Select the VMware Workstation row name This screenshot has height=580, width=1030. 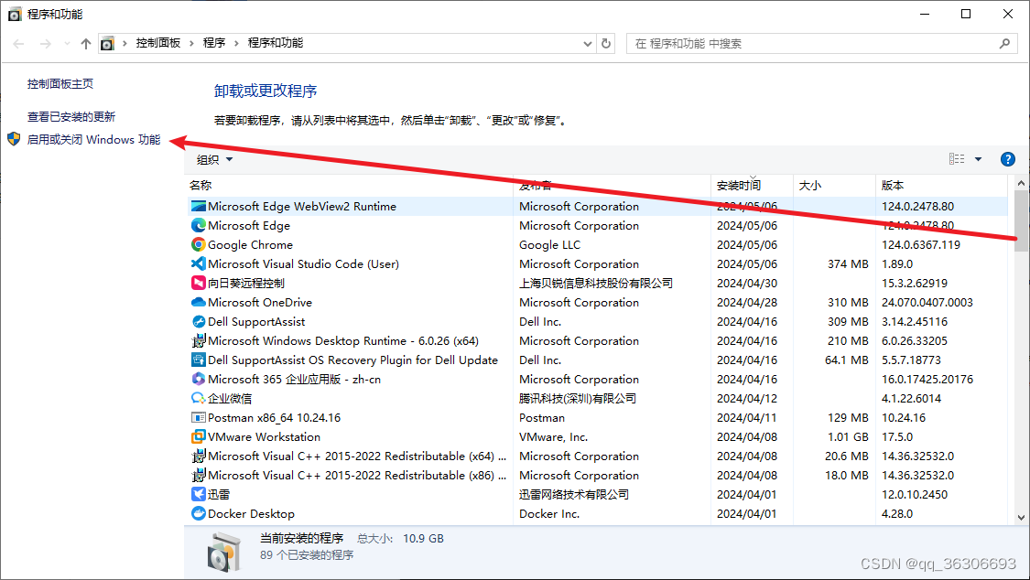[x=264, y=437]
